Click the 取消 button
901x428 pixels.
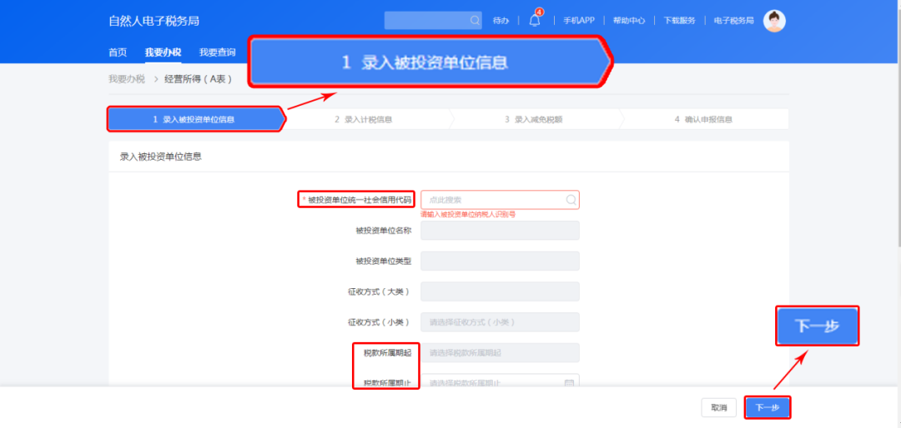tap(719, 407)
